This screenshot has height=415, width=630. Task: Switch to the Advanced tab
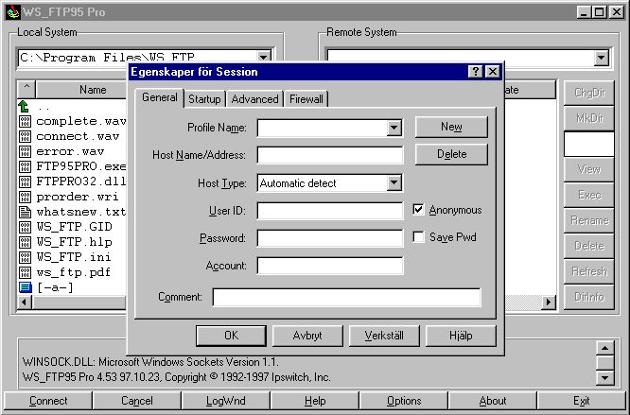click(x=254, y=98)
